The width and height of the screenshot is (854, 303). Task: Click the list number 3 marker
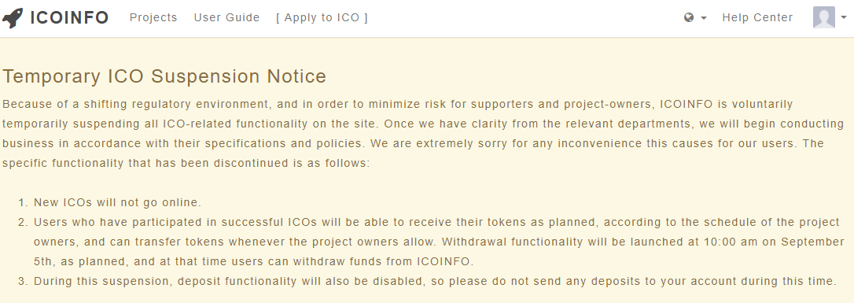tap(22, 281)
